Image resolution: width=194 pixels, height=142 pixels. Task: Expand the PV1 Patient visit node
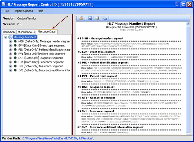click(10, 54)
